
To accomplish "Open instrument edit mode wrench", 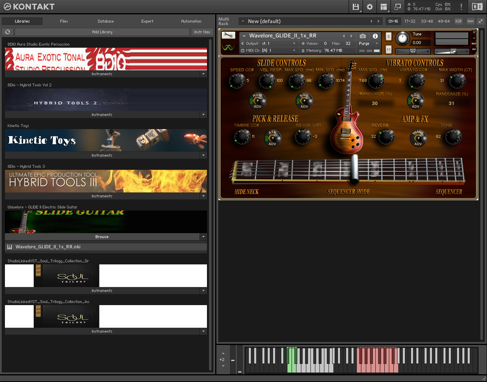I will pos(228,35).
